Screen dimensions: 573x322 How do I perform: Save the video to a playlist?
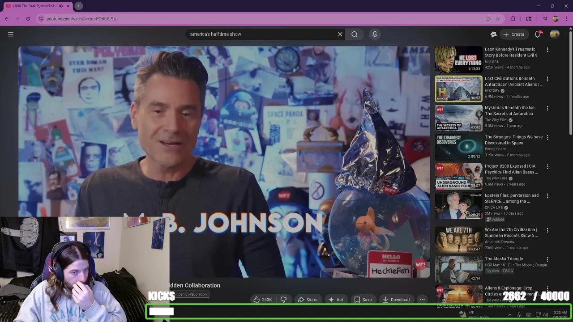coord(363,300)
